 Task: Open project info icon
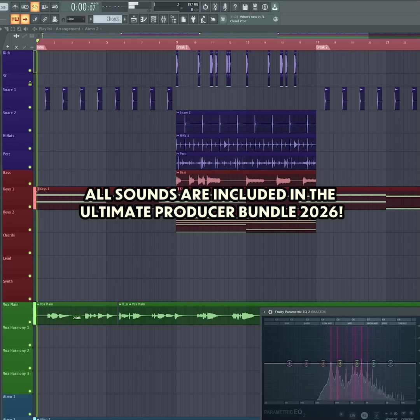tap(265, 7)
